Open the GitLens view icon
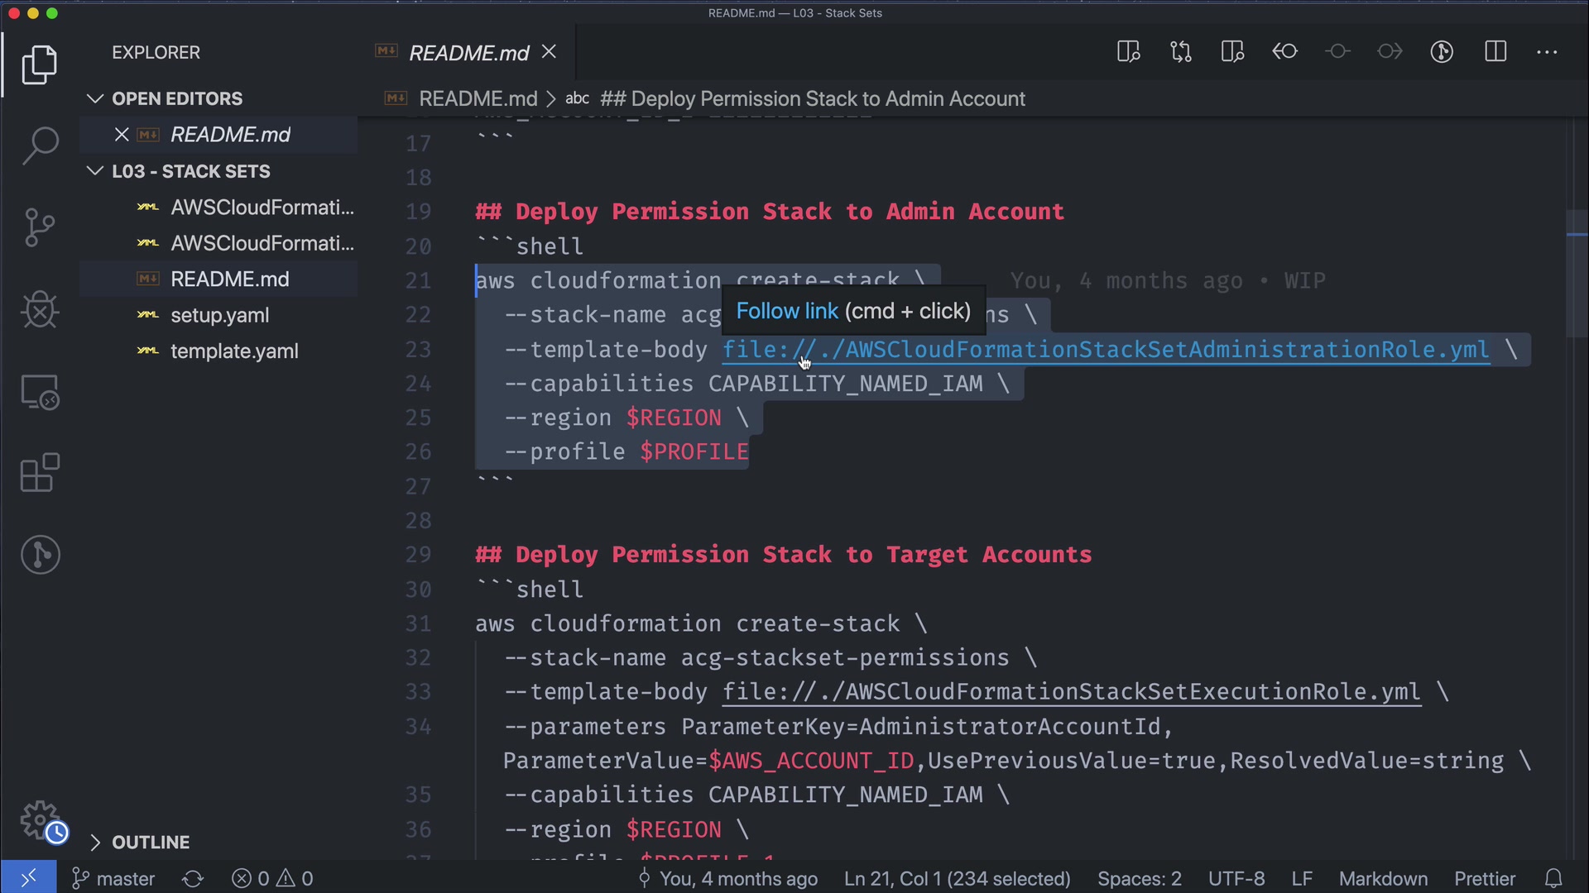Image resolution: width=1589 pixels, height=893 pixels. click(x=40, y=555)
